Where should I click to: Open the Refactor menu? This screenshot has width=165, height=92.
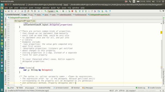click(x=46, y=8)
